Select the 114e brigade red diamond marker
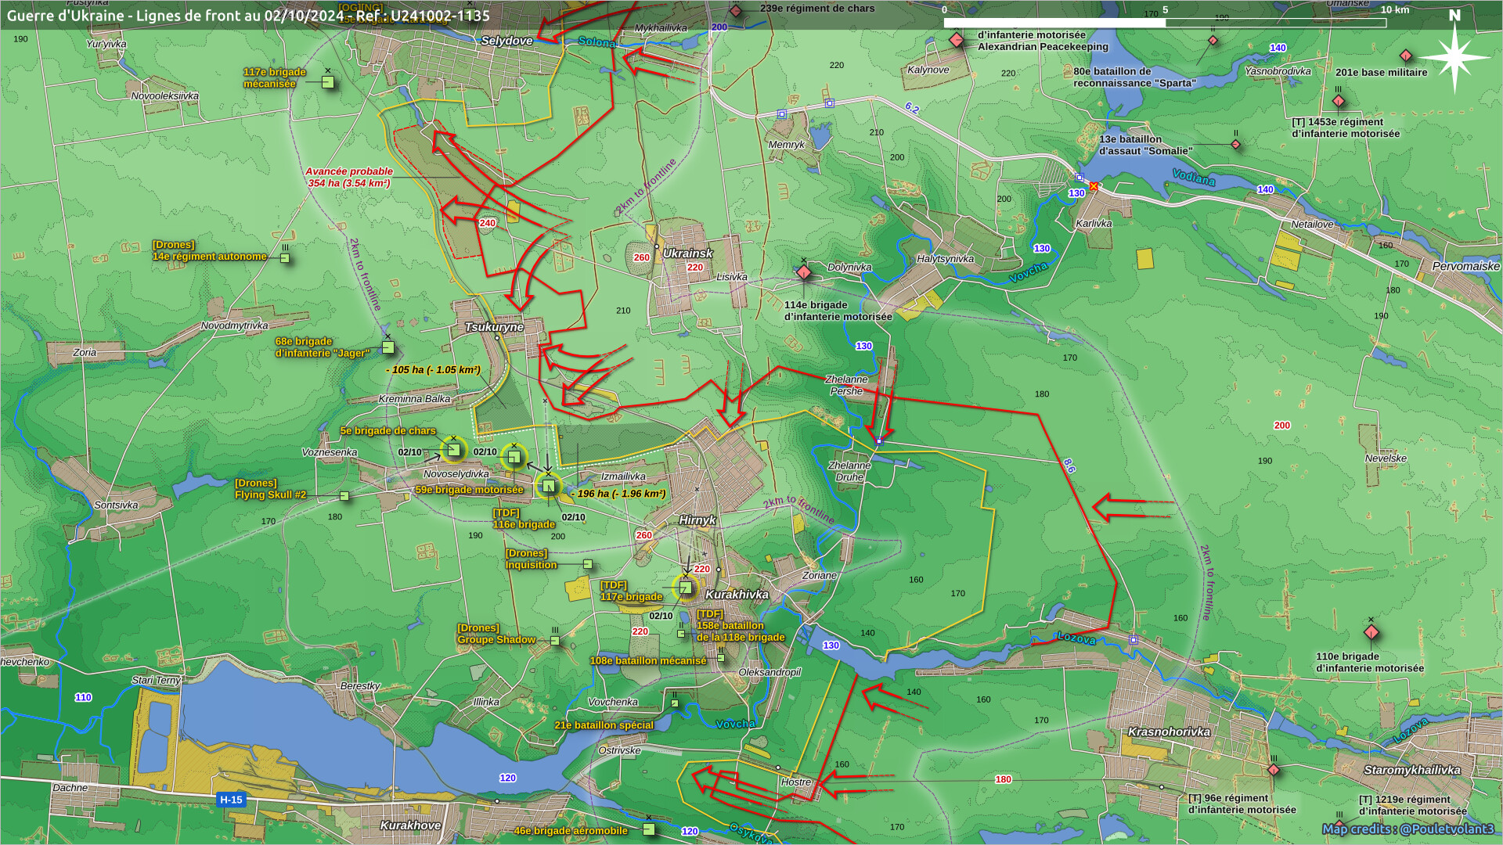The image size is (1503, 845). click(x=804, y=273)
